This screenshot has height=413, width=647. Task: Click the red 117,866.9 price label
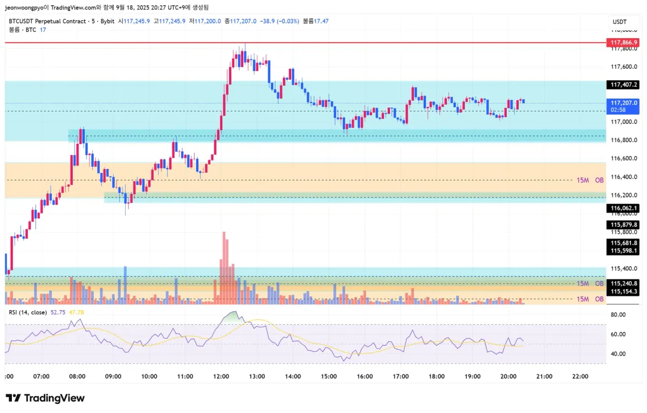(623, 42)
